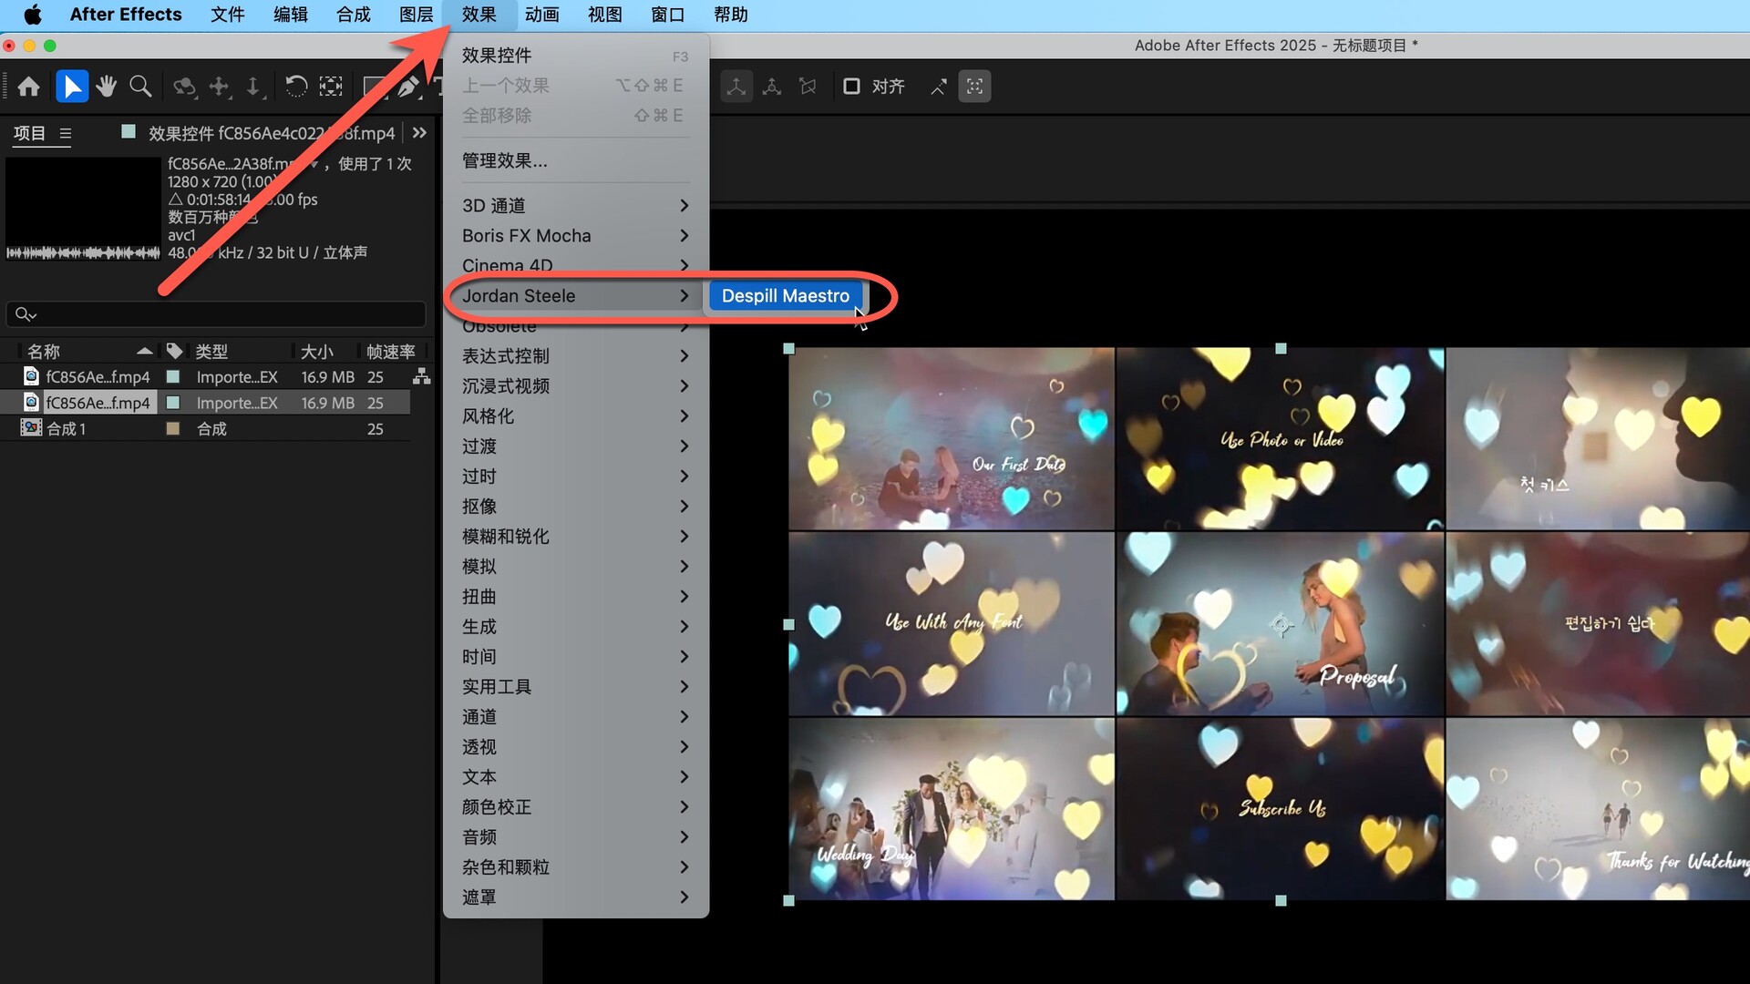Screen dimensions: 1750x984
Task: Select the Hand tool
Action: 107,87
